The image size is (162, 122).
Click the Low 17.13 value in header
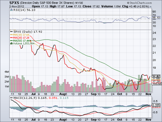(74, 6)
